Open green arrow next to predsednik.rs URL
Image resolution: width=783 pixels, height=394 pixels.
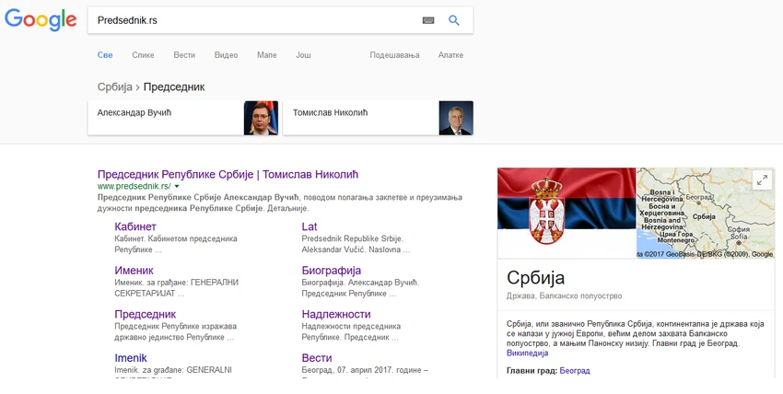click(x=176, y=186)
